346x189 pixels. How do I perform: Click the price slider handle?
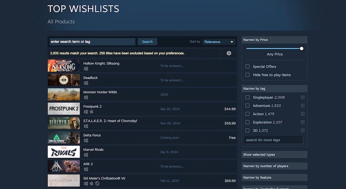click(x=301, y=48)
